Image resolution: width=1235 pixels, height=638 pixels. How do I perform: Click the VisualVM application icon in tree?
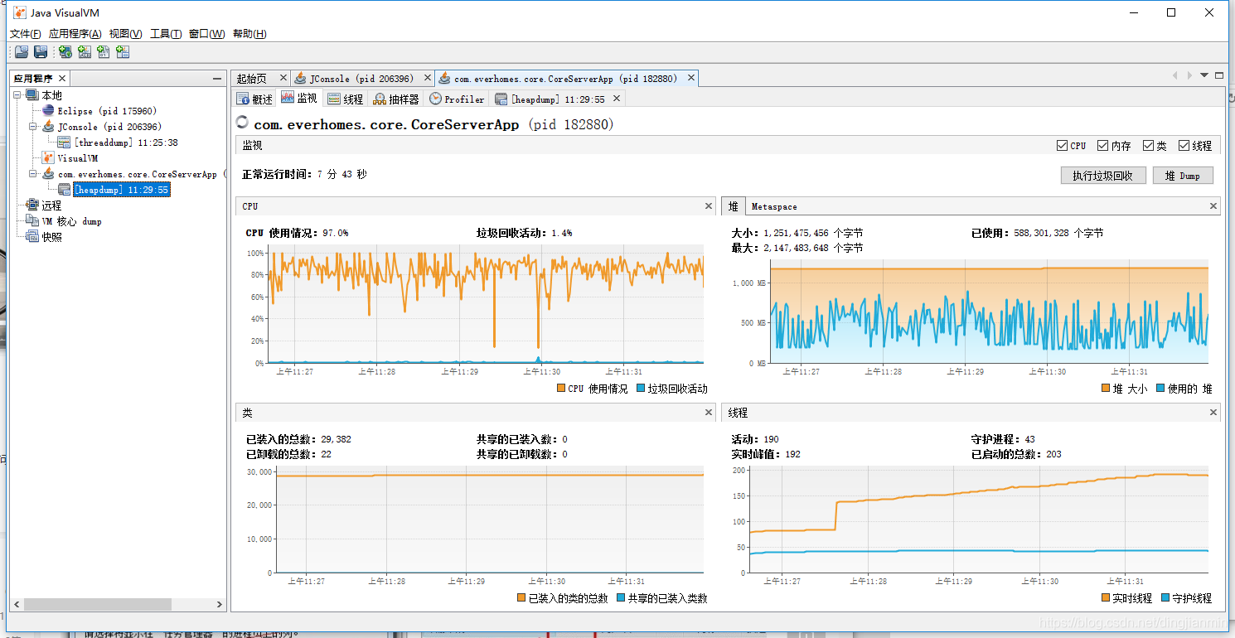[48, 158]
